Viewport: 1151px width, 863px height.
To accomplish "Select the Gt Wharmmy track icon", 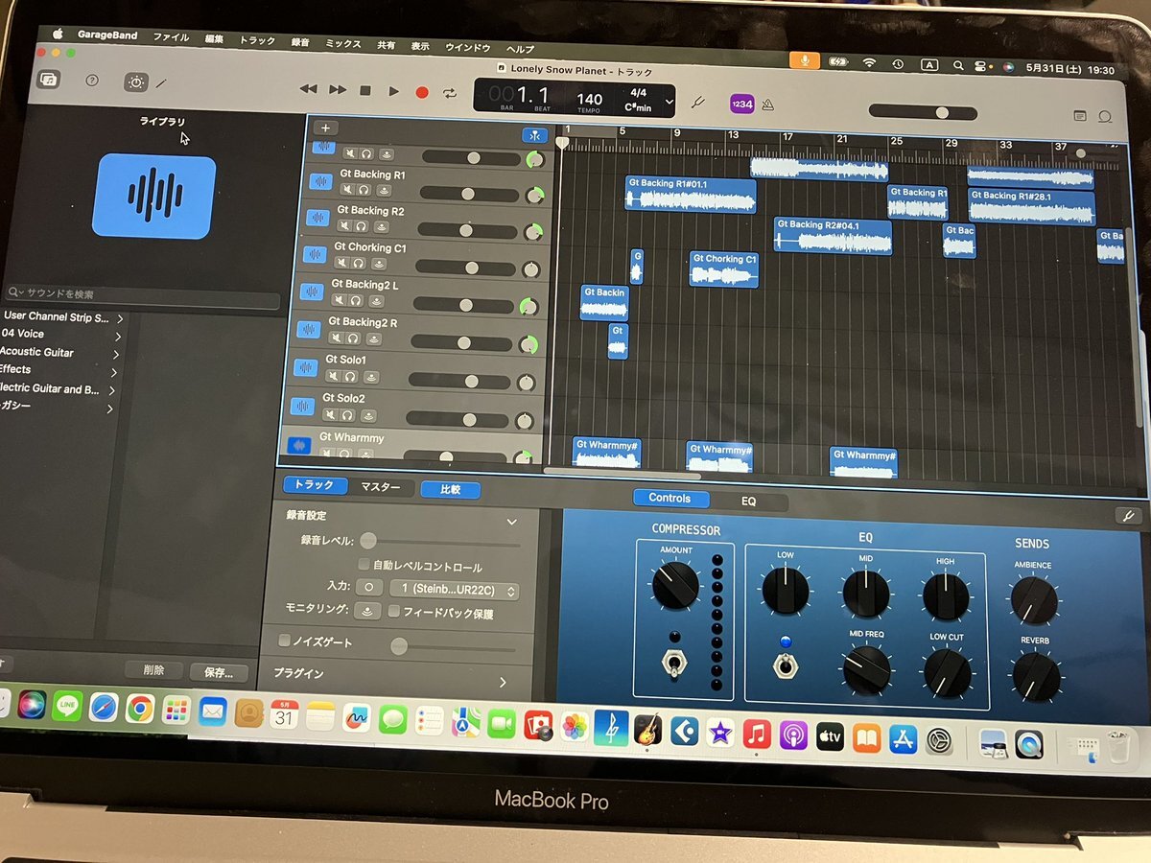I will (298, 446).
